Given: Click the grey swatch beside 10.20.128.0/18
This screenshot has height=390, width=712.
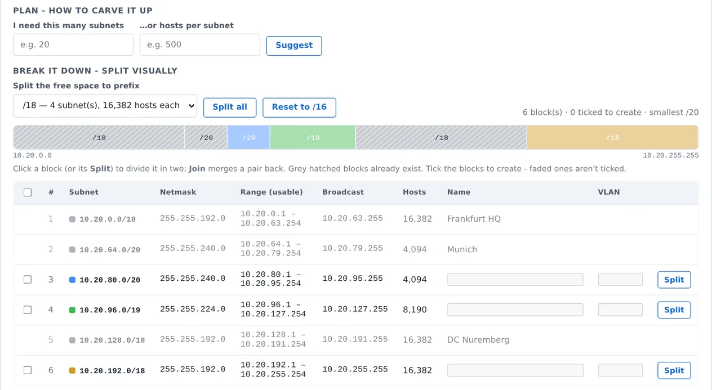Looking at the screenshot, I should (x=72, y=340).
